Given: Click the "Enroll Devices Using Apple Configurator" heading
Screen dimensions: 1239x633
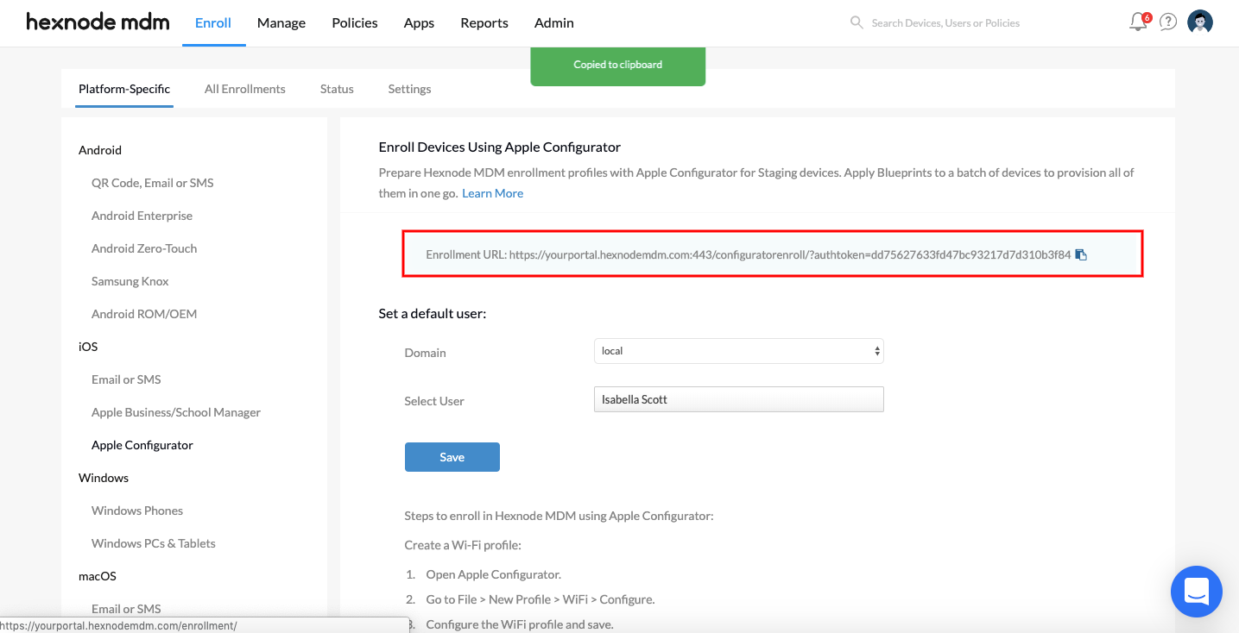Looking at the screenshot, I should tap(500, 147).
